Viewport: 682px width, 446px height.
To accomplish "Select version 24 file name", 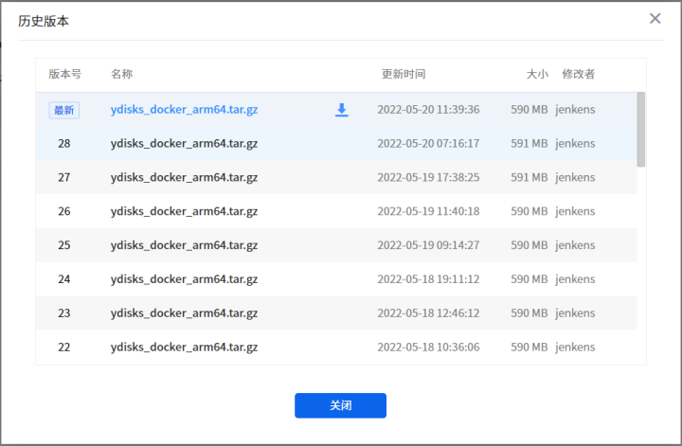I will point(184,279).
